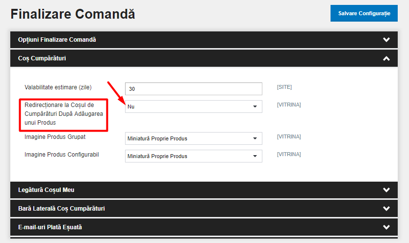The height and width of the screenshot is (243, 409).
Task: Expand the Opțiuni Finalizare Comandă section
Action: click(204, 40)
